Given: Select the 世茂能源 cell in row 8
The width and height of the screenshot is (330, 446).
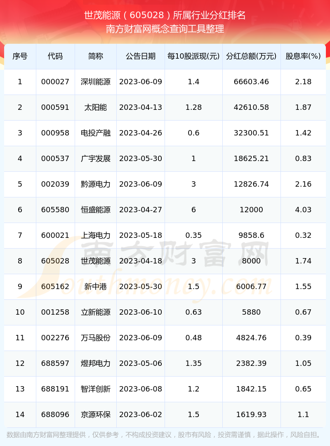Looking at the screenshot, I should [x=96, y=261].
